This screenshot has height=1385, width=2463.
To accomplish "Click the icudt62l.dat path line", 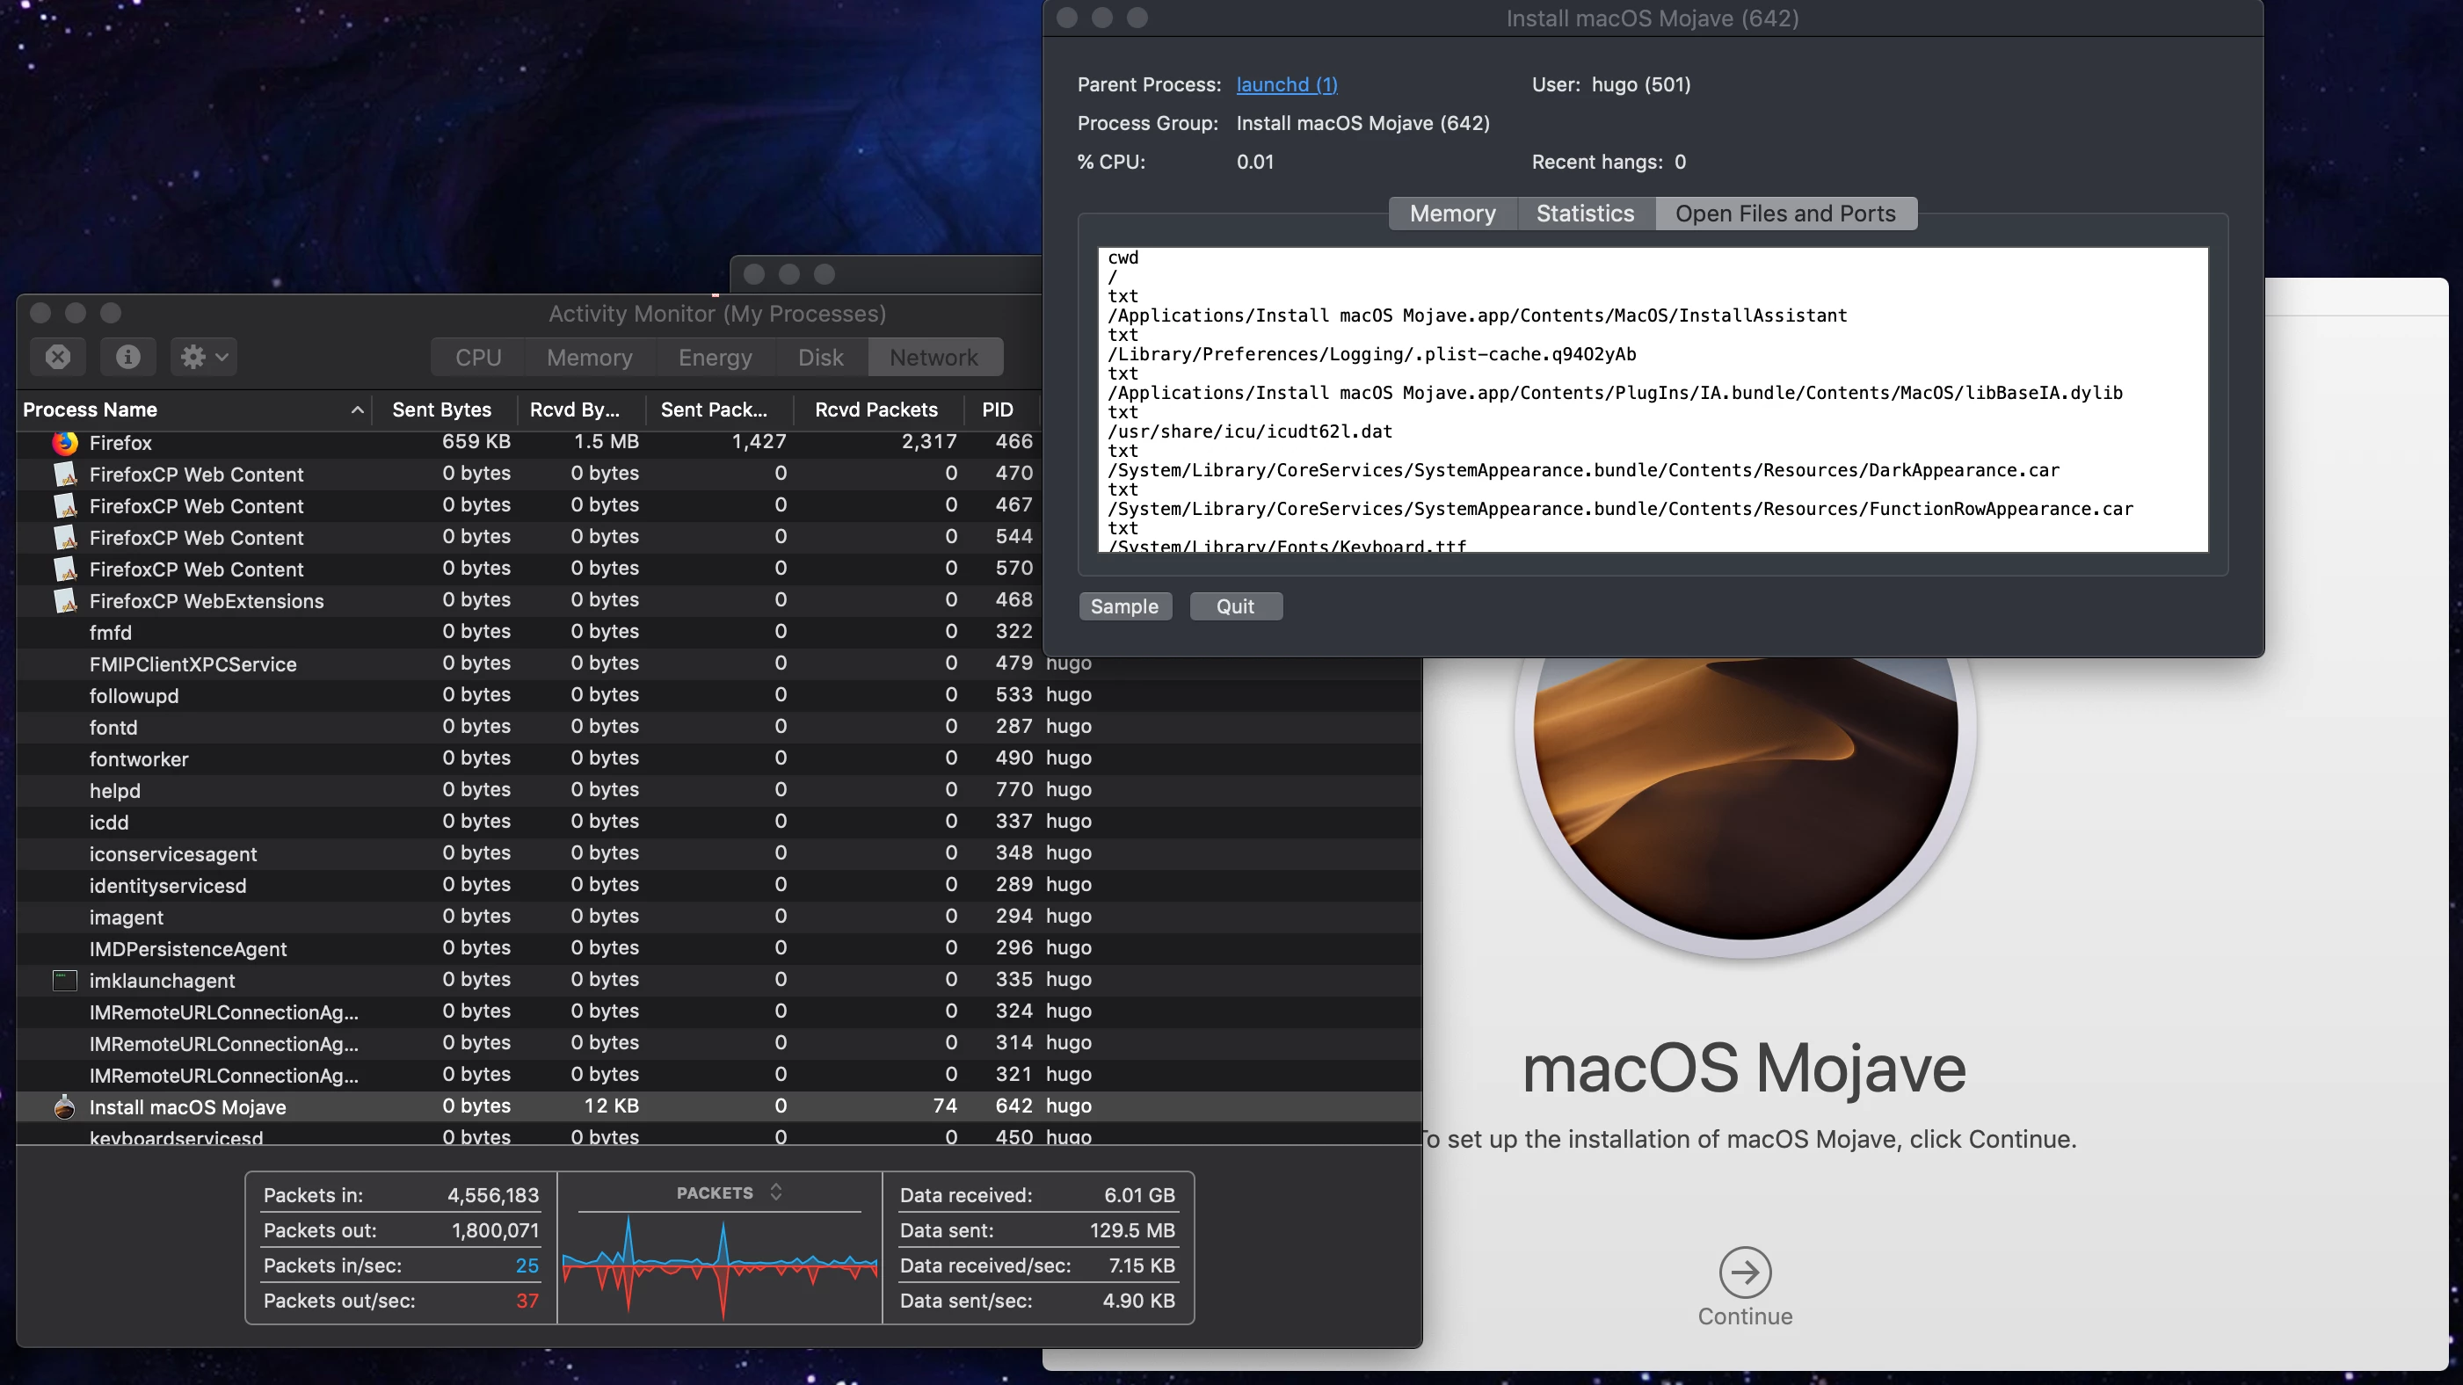I will coord(1250,431).
